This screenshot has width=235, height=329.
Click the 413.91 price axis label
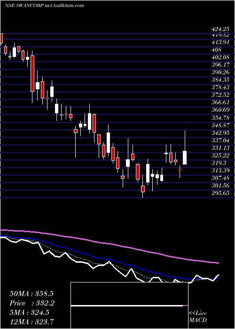[219, 42]
